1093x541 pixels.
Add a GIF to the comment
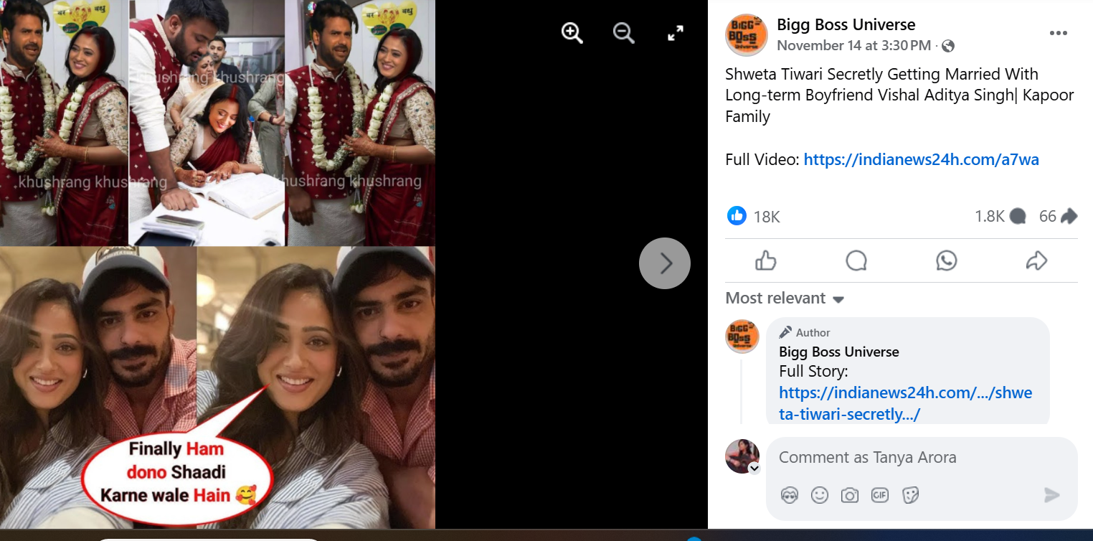880,495
